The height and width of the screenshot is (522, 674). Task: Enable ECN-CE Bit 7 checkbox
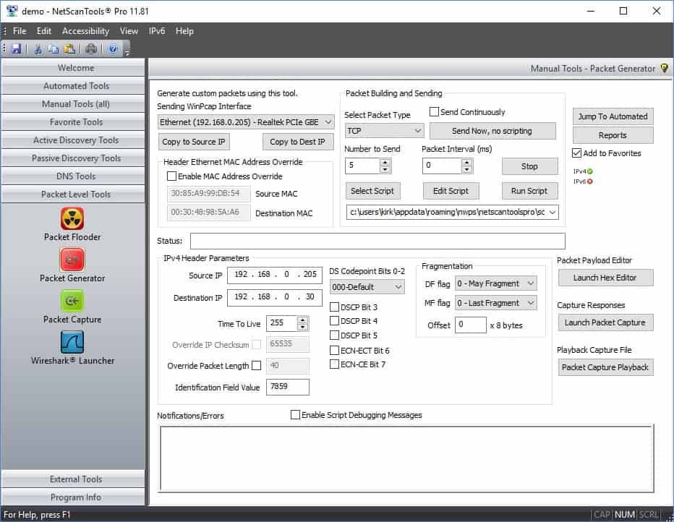(334, 364)
